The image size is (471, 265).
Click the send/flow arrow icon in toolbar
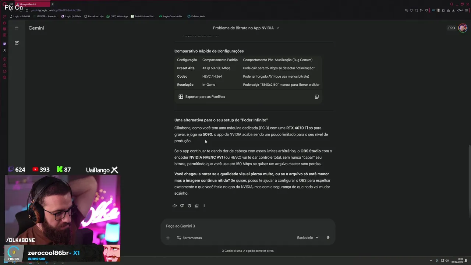(421, 10)
